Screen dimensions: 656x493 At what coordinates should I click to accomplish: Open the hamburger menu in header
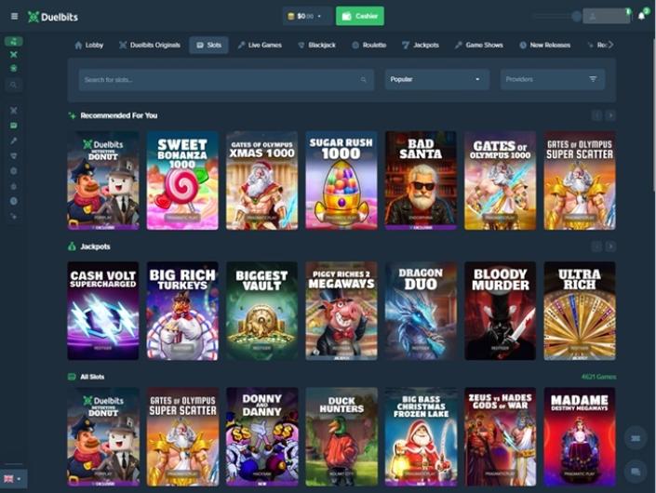pos(14,16)
